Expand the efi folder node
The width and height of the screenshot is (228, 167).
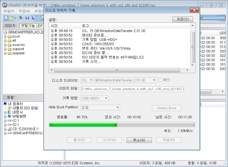[x=5, y=41]
